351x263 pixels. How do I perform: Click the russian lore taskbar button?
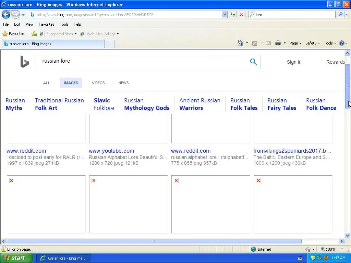click(x=63, y=258)
